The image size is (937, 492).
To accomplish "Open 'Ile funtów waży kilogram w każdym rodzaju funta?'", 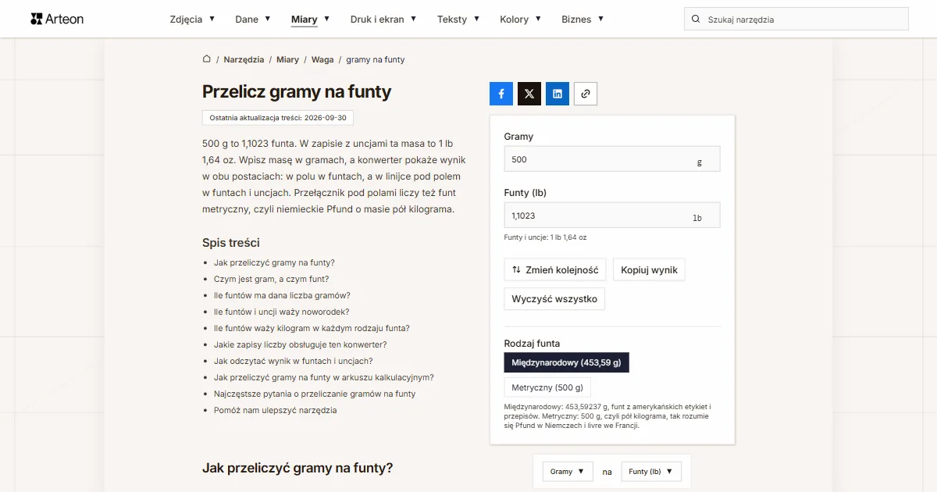I will pos(312,329).
